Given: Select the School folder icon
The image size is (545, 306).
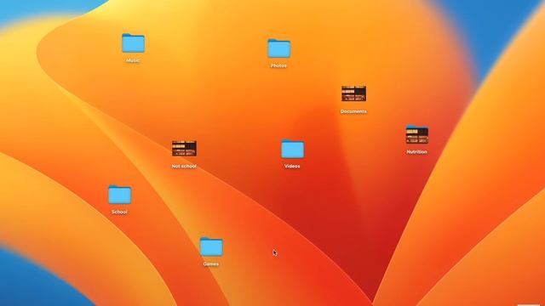Looking at the screenshot, I should tap(119, 195).
